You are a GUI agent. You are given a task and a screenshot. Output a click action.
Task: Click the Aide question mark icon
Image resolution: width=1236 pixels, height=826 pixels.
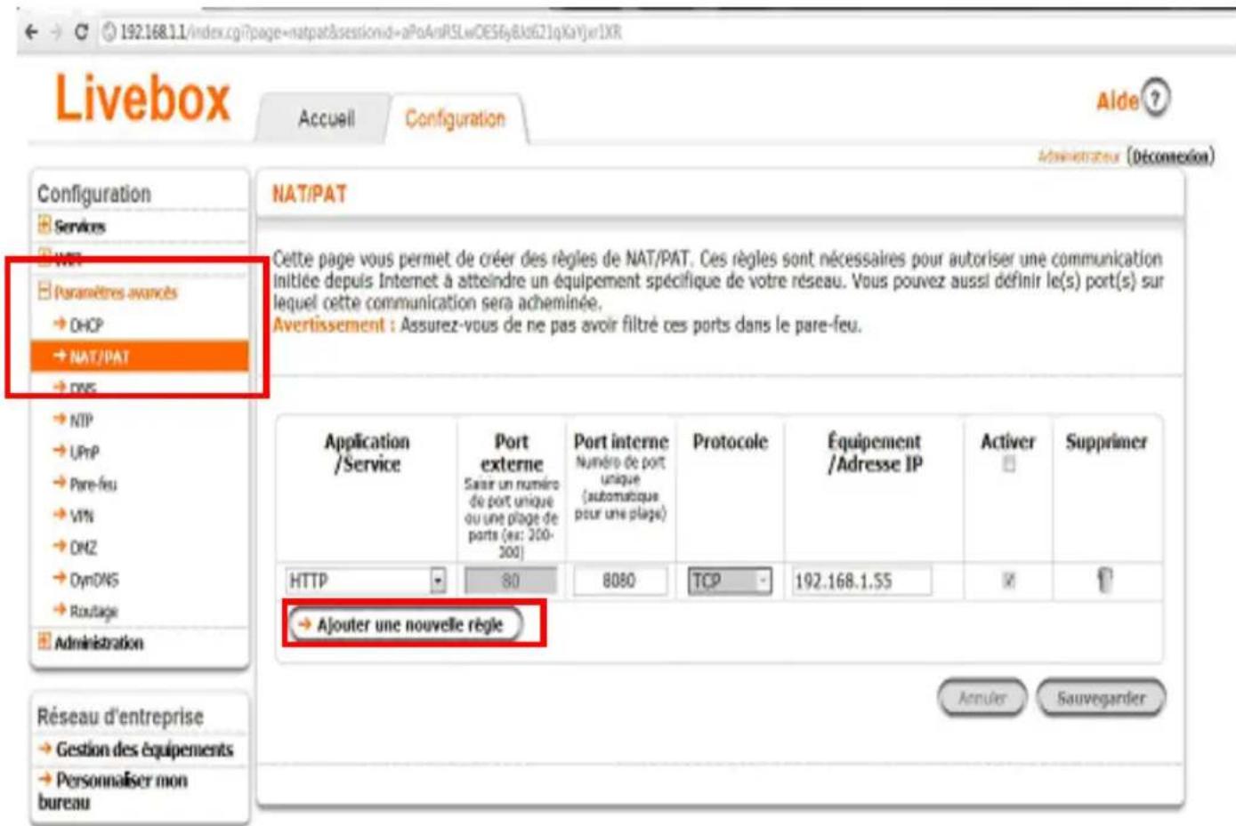tap(1155, 98)
